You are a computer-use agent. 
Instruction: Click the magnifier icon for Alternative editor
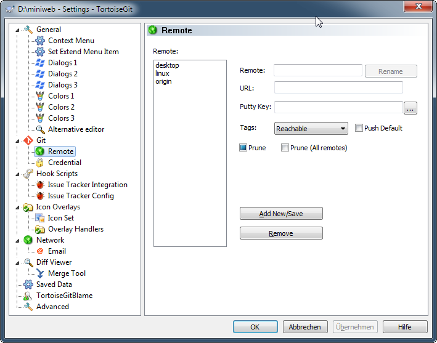41,129
